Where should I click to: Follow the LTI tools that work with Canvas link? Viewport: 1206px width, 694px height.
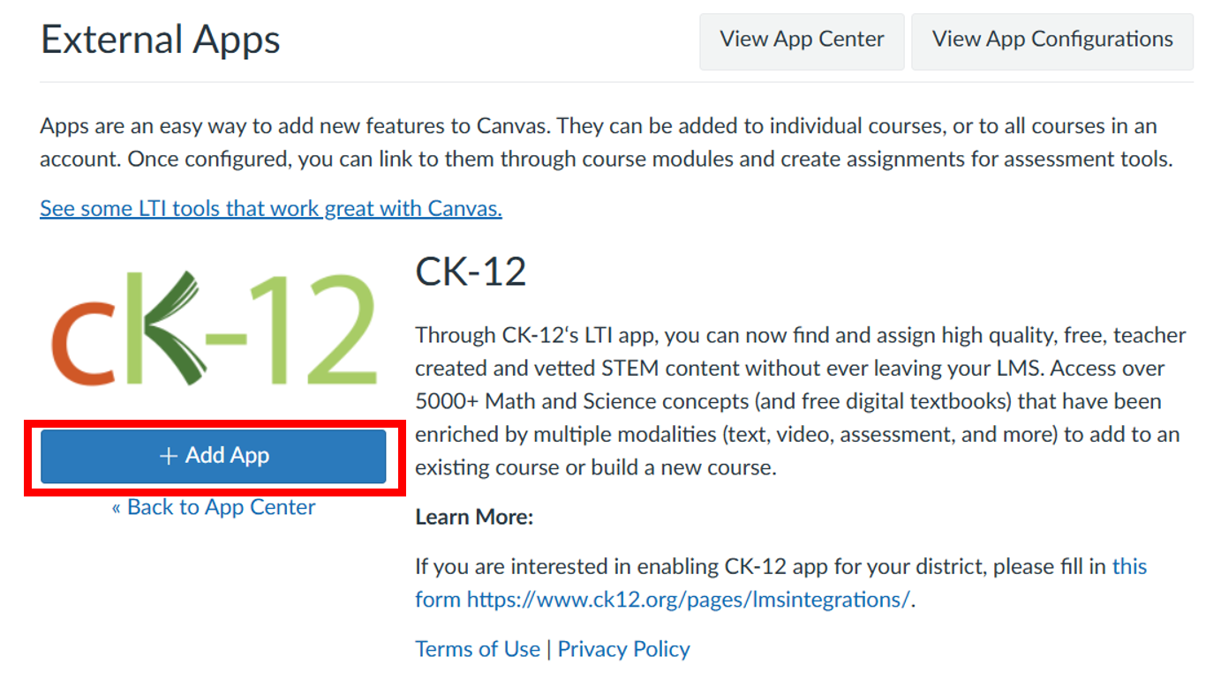tap(269, 208)
